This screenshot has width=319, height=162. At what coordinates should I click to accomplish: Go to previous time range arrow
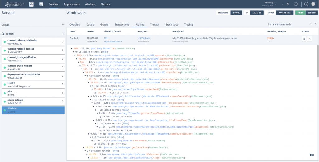pos(276,4)
